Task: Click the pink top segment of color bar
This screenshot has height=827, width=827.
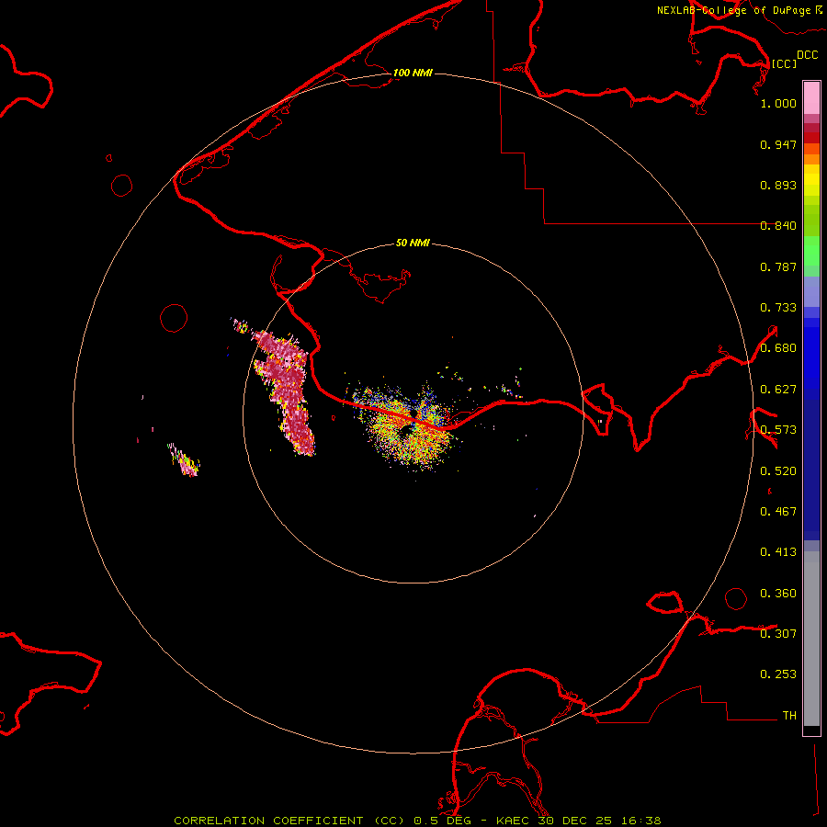Action: pos(811,98)
